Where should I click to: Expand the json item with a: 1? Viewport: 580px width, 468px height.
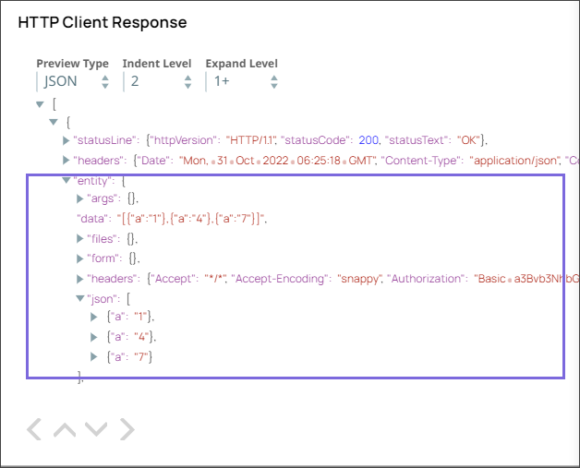tap(93, 318)
